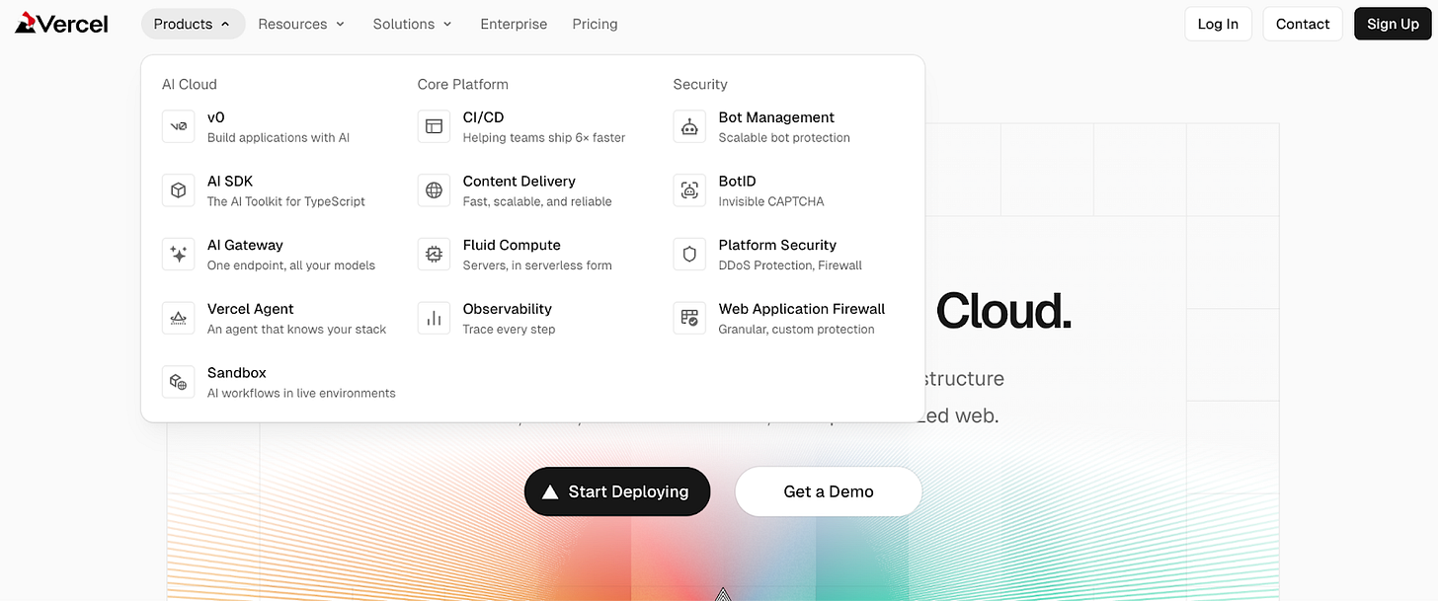Viewport: 1438px width, 601px height.
Task: Click the v0 product icon
Action: 179,126
